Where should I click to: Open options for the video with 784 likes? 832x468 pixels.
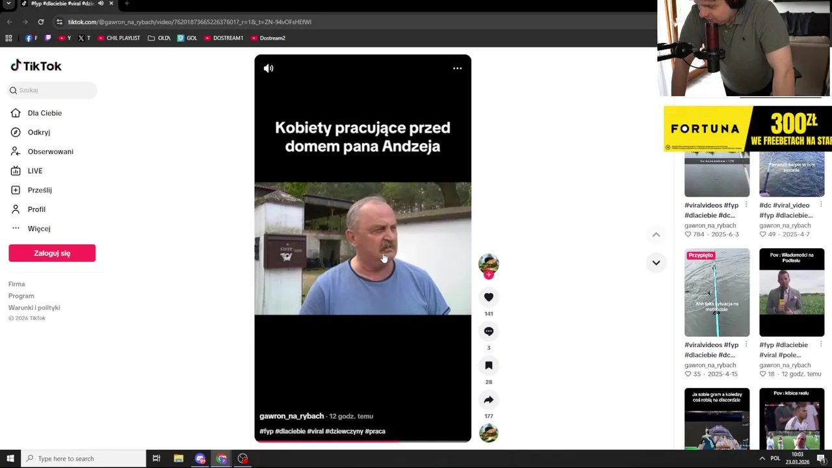point(746,205)
